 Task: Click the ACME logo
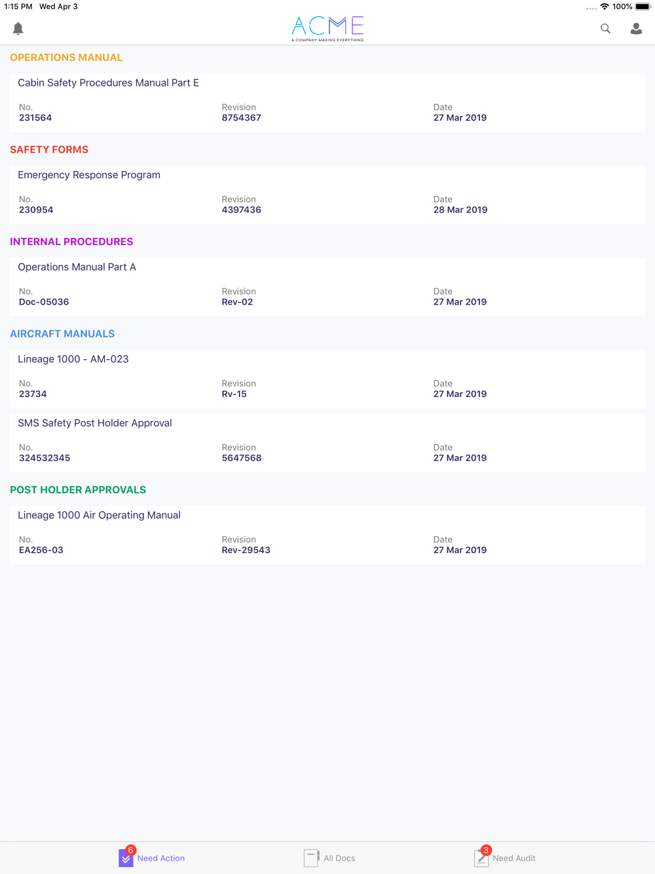327,28
